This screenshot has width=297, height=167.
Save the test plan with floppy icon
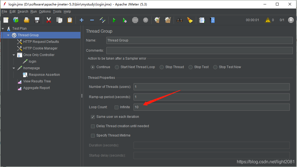click(x=37, y=20)
